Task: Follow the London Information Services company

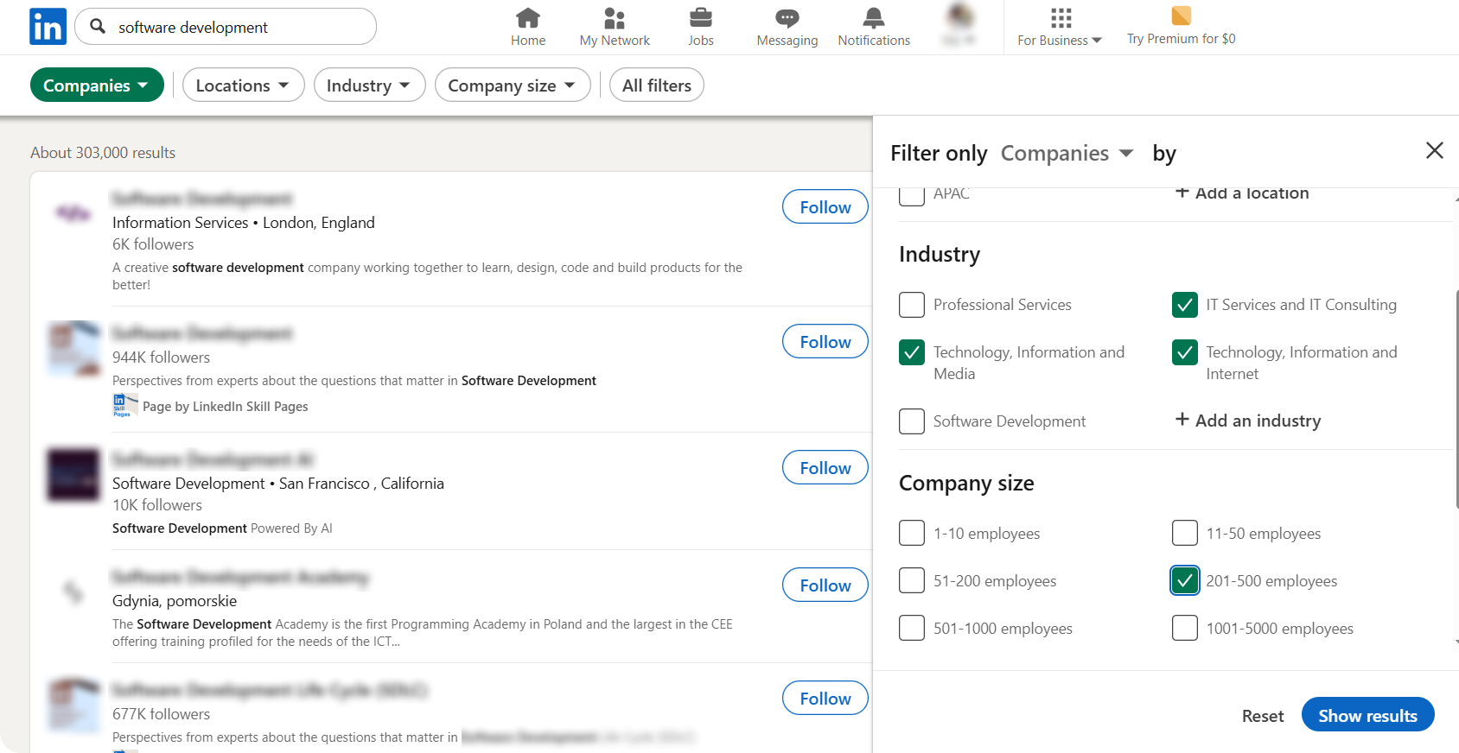Action: coord(825,206)
